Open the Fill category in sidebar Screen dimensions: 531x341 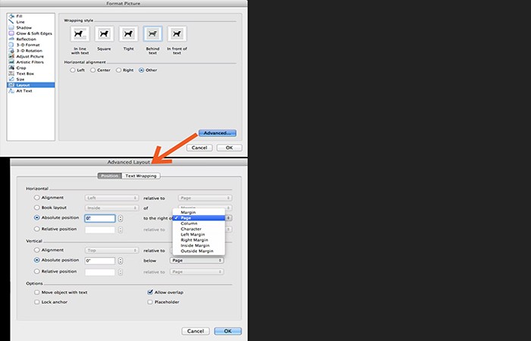30,16
